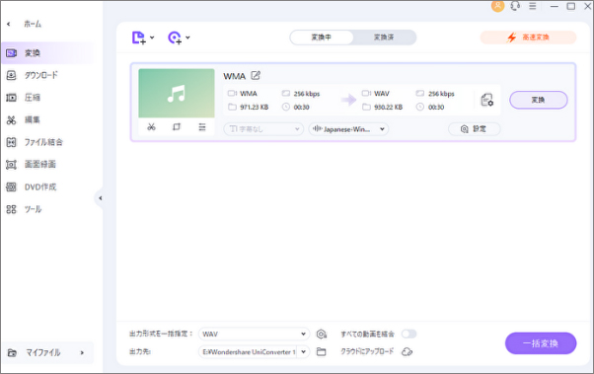
Task: Open the hamburger menu in title bar
Action: (x=532, y=6)
